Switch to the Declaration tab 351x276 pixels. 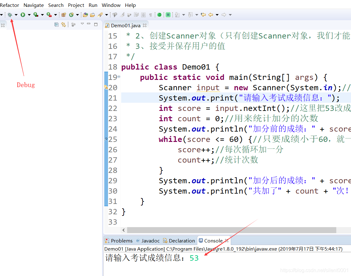[x=179, y=241]
